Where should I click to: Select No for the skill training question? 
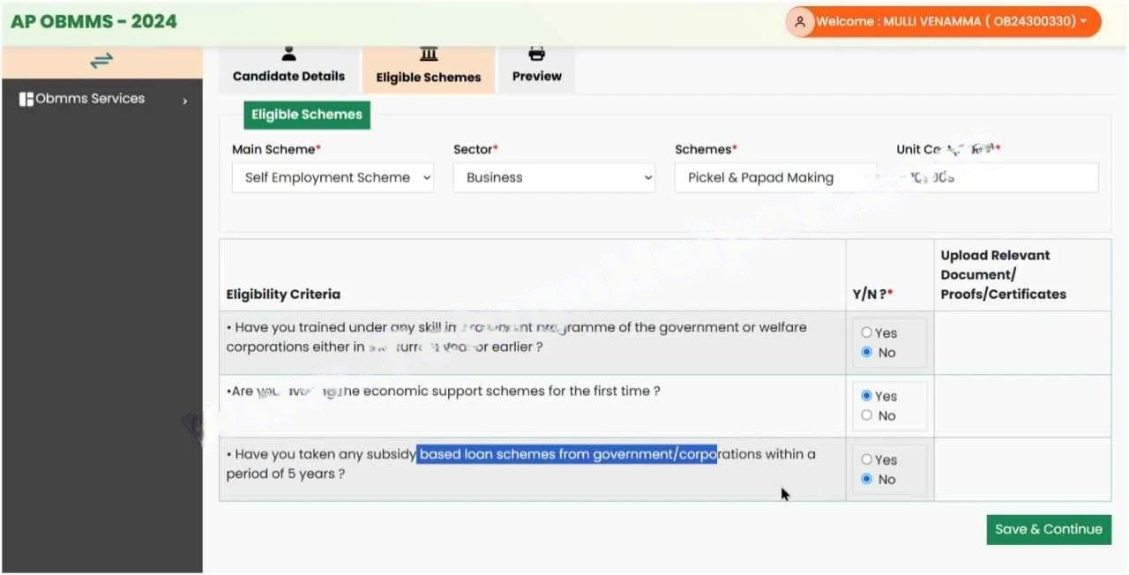click(868, 352)
